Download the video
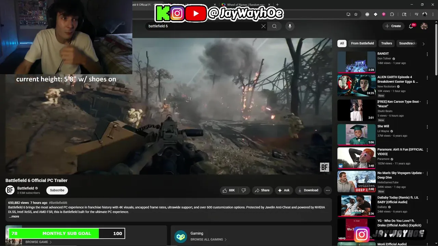 [308, 190]
